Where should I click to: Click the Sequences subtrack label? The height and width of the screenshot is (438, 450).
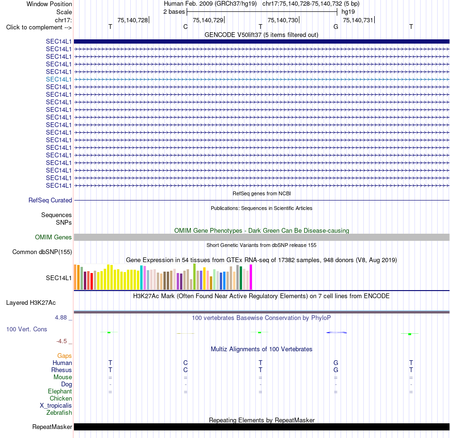coord(56,215)
